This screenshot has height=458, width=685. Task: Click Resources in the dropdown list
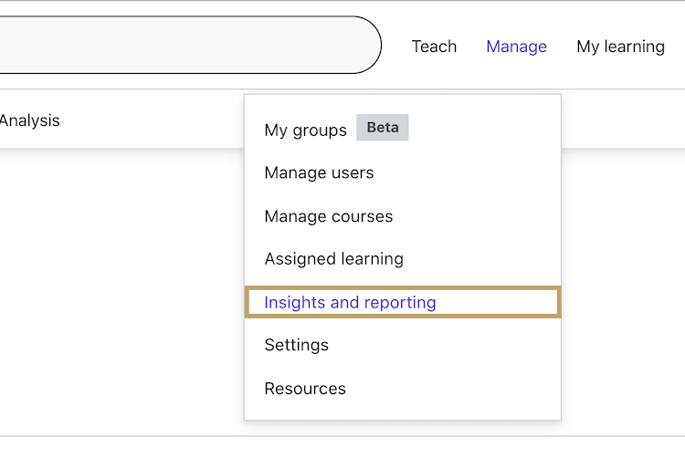click(x=305, y=389)
